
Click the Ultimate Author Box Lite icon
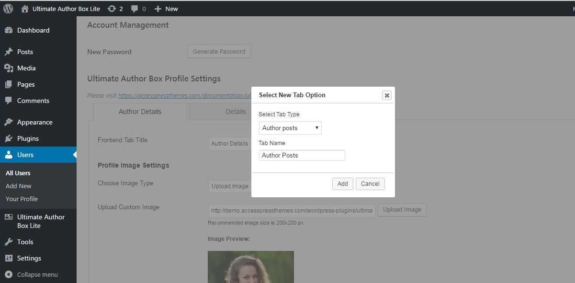(x=9, y=217)
